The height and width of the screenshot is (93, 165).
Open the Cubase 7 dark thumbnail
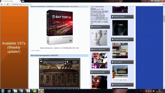(x=120, y=28)
